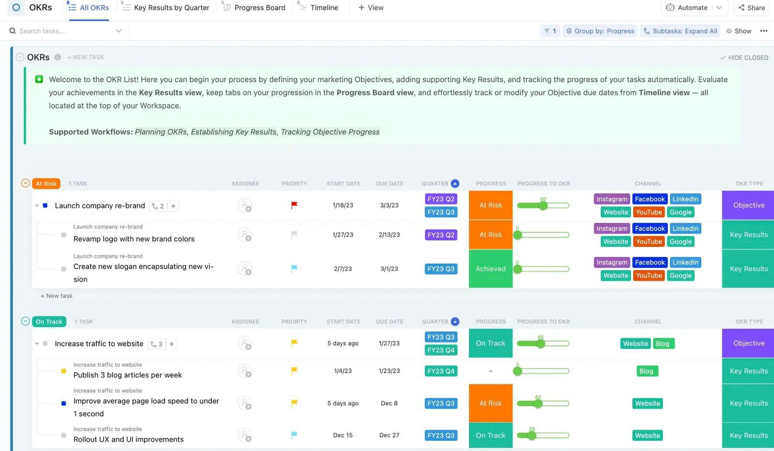Click red priority flag on Launch company re-brand
This screenshot has height=451, width=774.
[294, 205]
